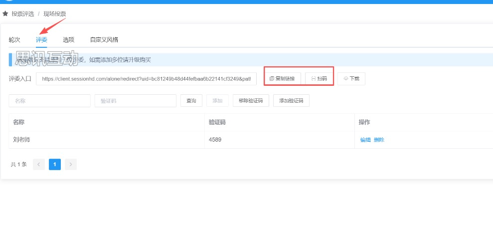Click the 下载 download button

coord(351,79)
